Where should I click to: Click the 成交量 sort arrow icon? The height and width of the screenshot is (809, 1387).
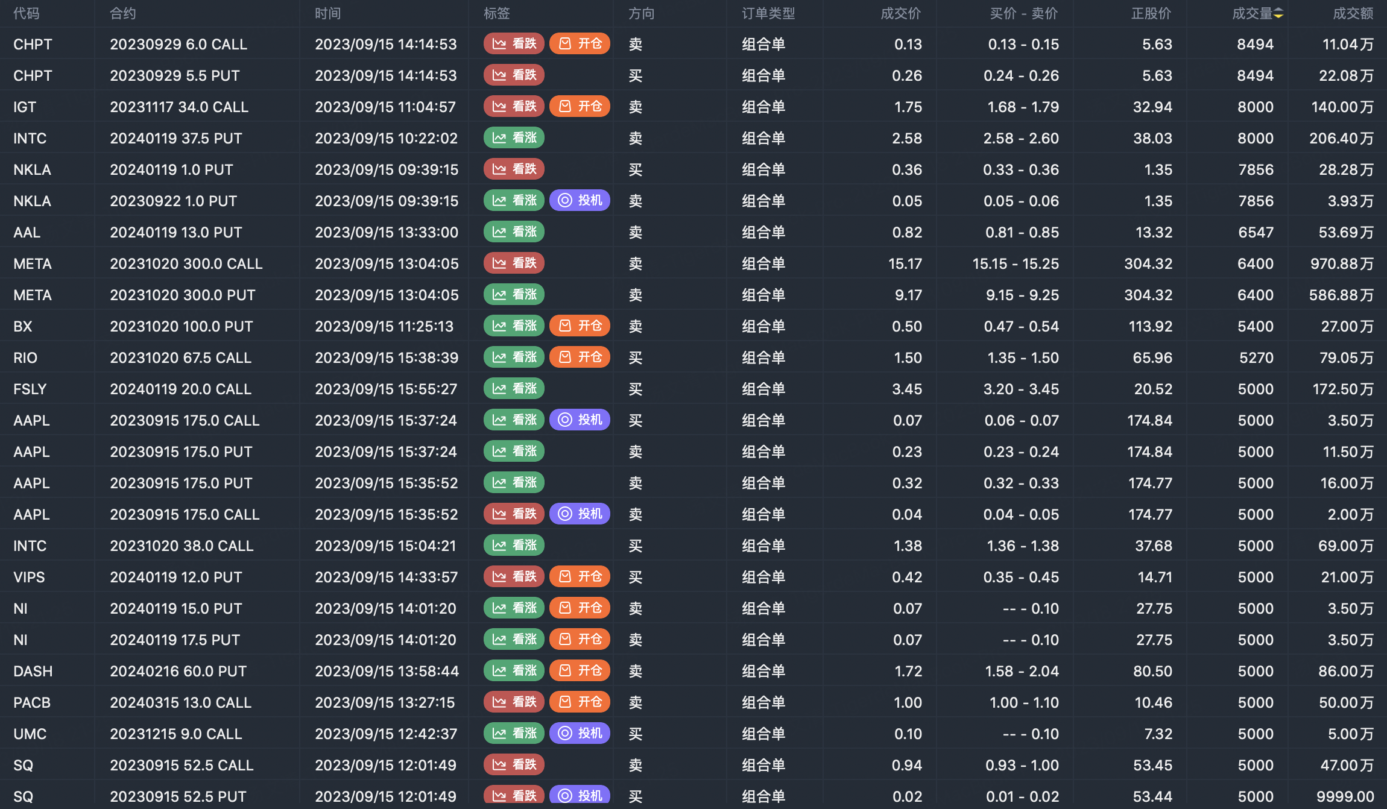coord(1278,14)
